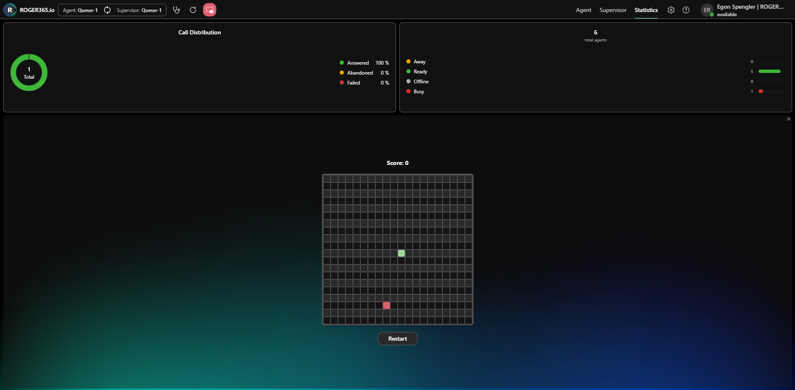Click the Call Distribution heading
795x390 pixels.
[199, 32]
